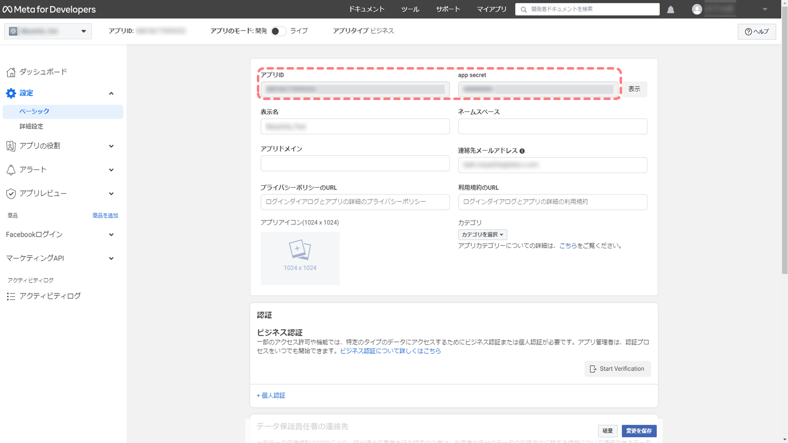Click the ダッシュボード home icon
Image resolution: width=788 pixels, height=443 pixels.
tap(11, 72)
